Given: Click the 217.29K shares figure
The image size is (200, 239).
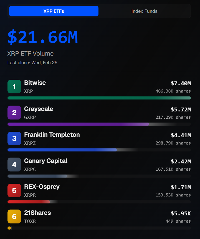Looking at the screenshot, I should point(173,117).
